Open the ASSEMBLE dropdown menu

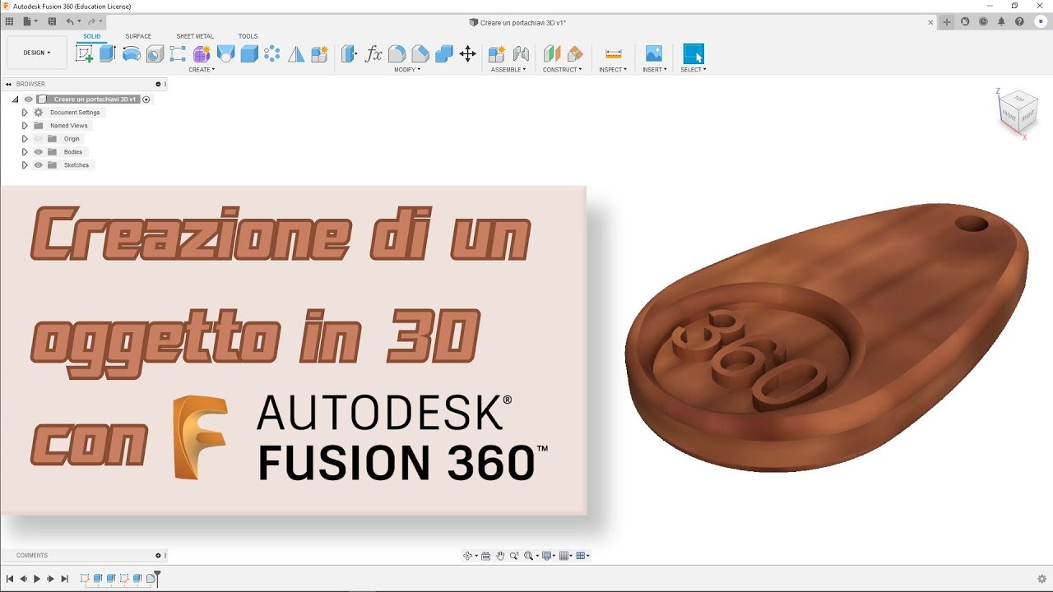[x=509, y=70]
